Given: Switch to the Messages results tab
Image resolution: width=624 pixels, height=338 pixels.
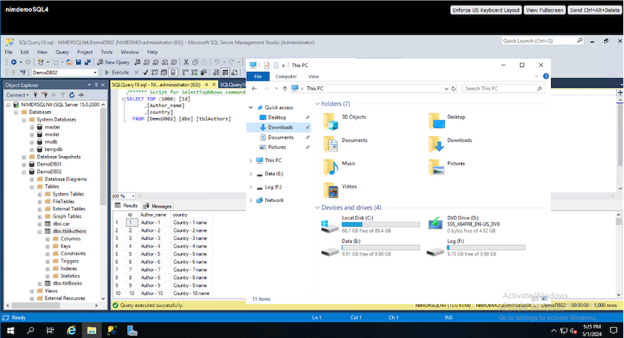Looking at the screenshot, I should click(x=157, y=206).
